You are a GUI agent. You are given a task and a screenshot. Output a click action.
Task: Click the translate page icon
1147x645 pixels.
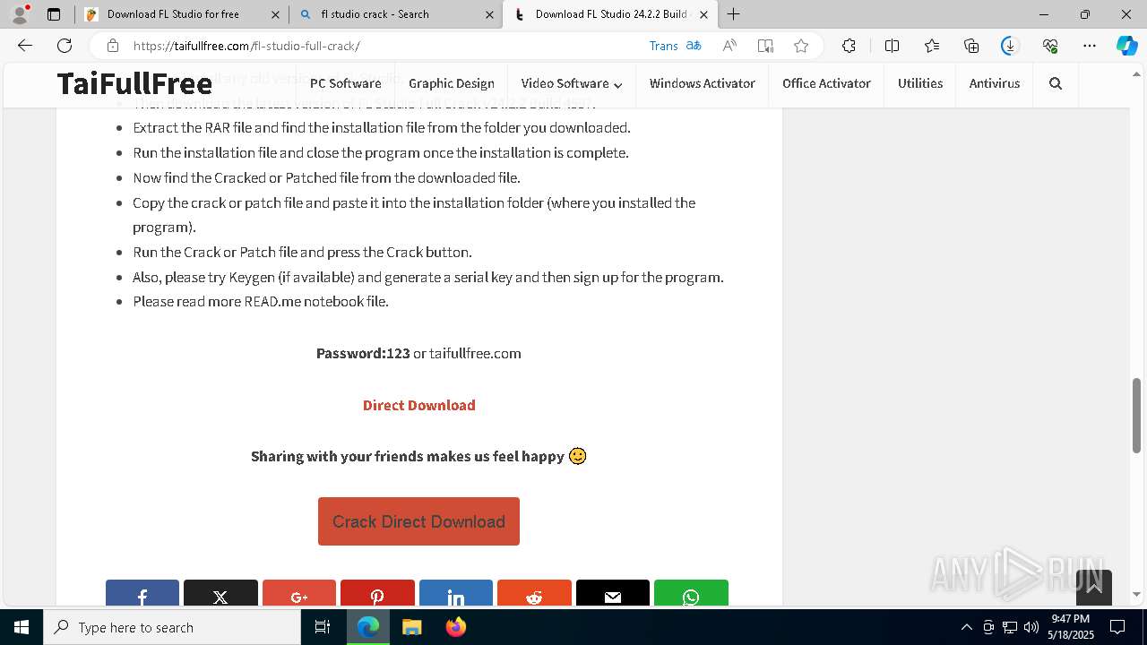694,46
